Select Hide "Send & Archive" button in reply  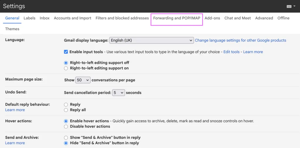click(66, 143)
